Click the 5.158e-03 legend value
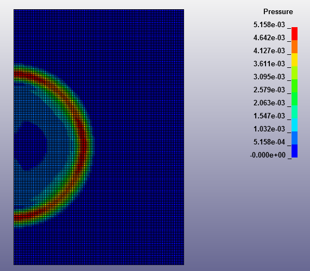The image size is (310, 271). coord(269,25)
